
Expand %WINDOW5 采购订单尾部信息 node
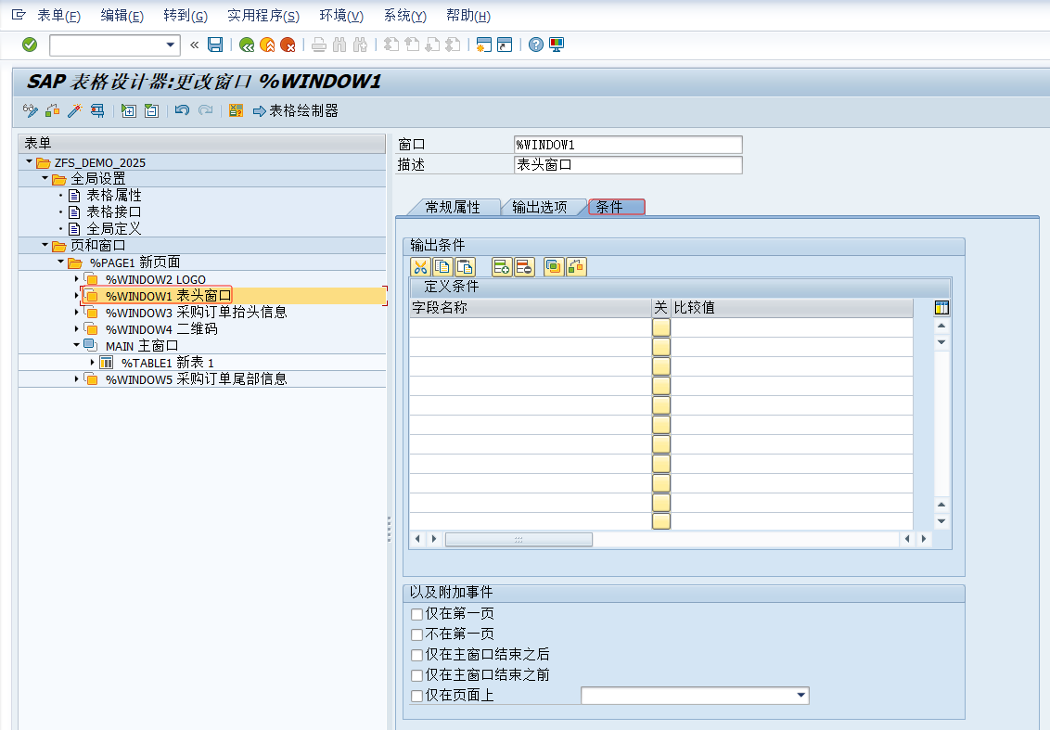[76, 379]
